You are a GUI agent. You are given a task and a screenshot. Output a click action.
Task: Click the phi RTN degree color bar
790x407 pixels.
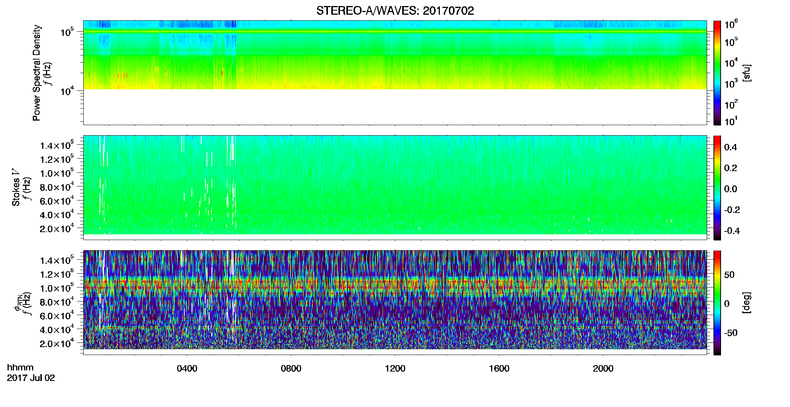(717, 303)
